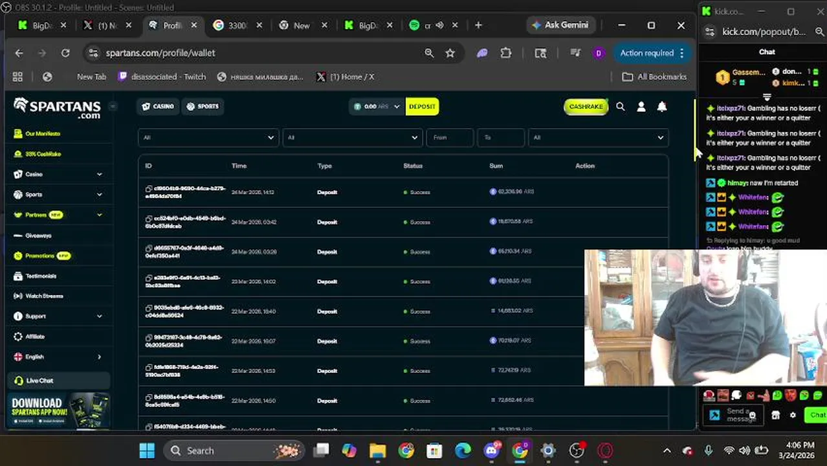The image size is (827, 466).
Task: Open the Chrome zoom magnifier icon
Action: (x=429, y=53)
